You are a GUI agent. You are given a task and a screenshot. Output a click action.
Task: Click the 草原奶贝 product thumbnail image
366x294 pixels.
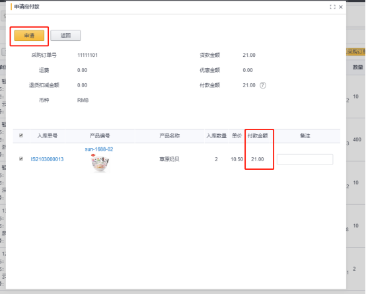[x=100, y=163]
